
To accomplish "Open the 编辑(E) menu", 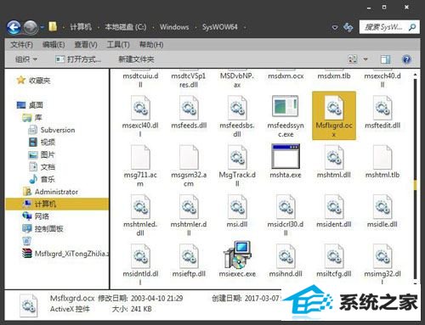I will 54,45.
